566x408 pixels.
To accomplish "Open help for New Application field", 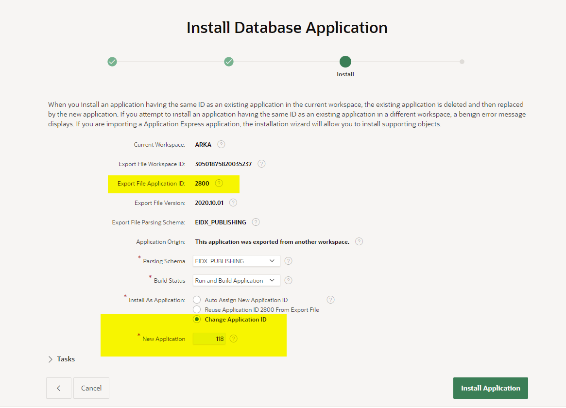I will (233, 339).
